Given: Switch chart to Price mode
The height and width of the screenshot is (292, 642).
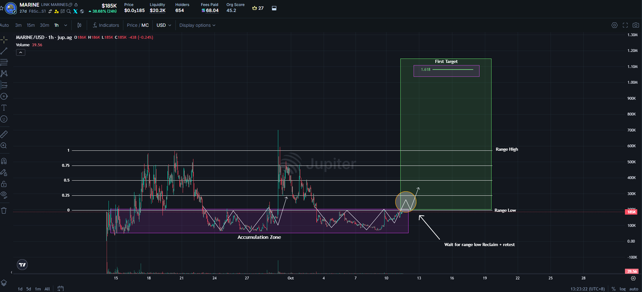Looking at the screenshot, I should point(132,25).
